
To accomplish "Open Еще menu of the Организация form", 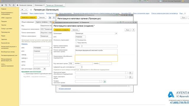I will [x=184, y=18].
